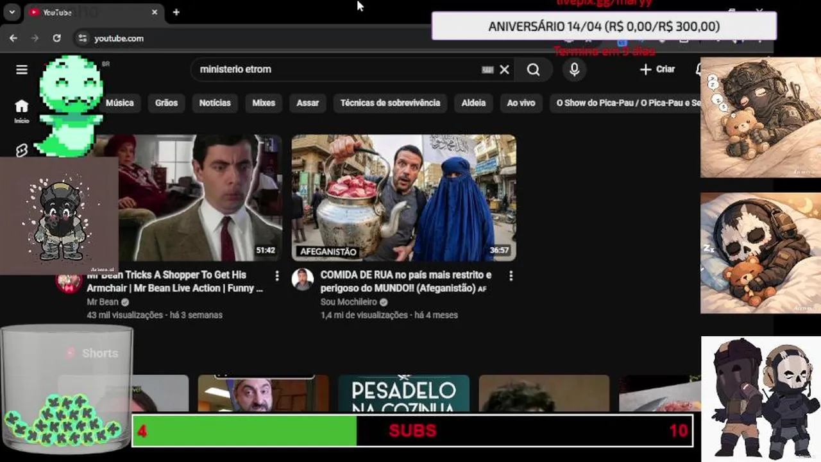Open the COMIDA DE RUA video title
The width and height of the screenshot is (821, 462).
[x=406, y=282]
